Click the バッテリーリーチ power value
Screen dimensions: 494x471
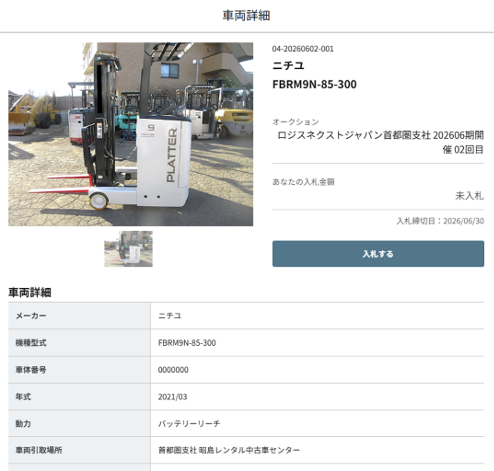point(189,424)
